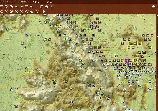Select the unit counter beside NYIREGYHASA

coord(26,35)
